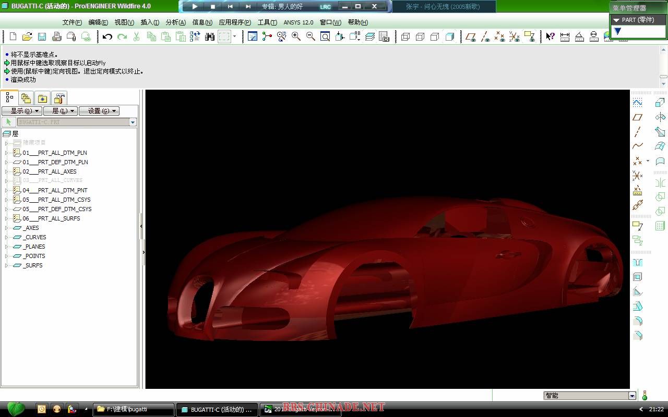668x417 pixels.
Task: Print the model with printer icon
Action: tap(57, 36)
